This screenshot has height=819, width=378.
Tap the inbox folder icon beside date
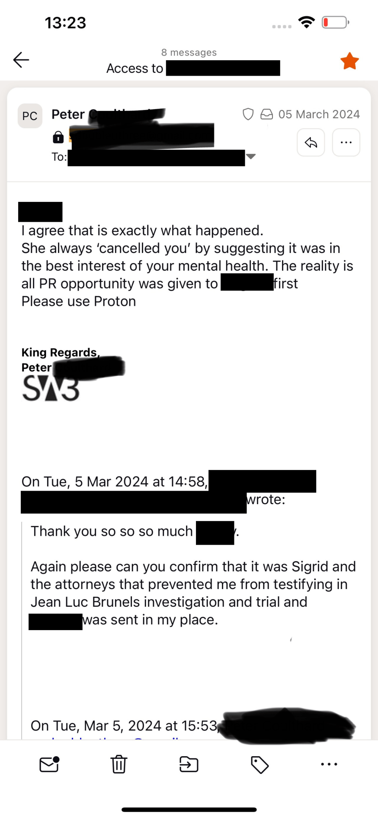266,114
